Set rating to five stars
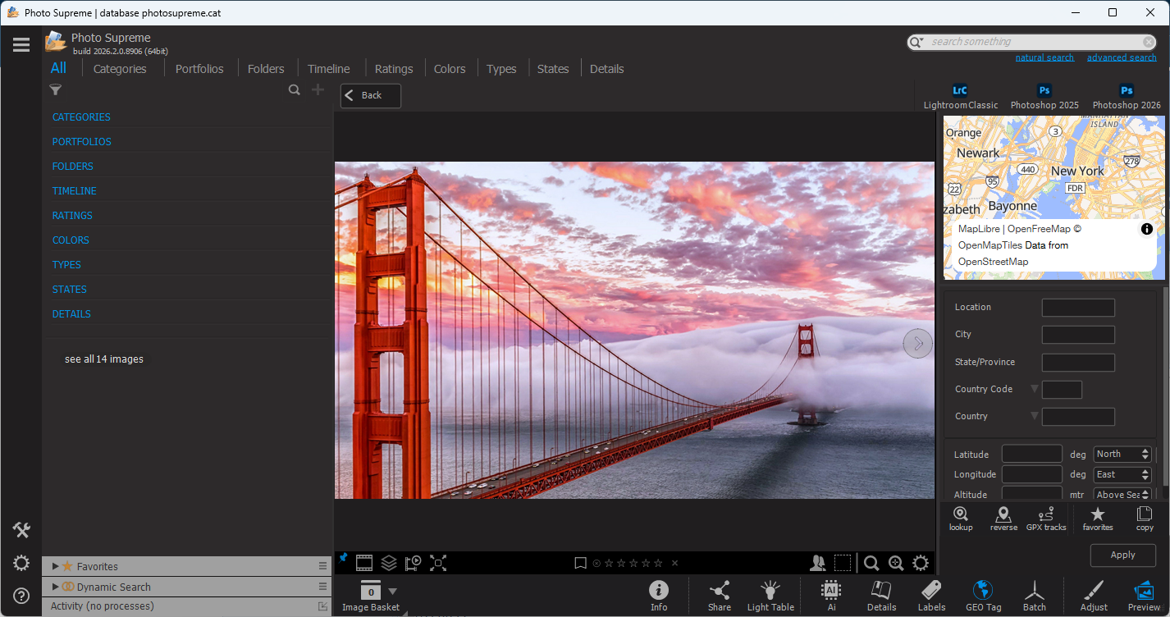This screenshot has width=1170, height=617. pyautogui.click(x=657, y=563)
